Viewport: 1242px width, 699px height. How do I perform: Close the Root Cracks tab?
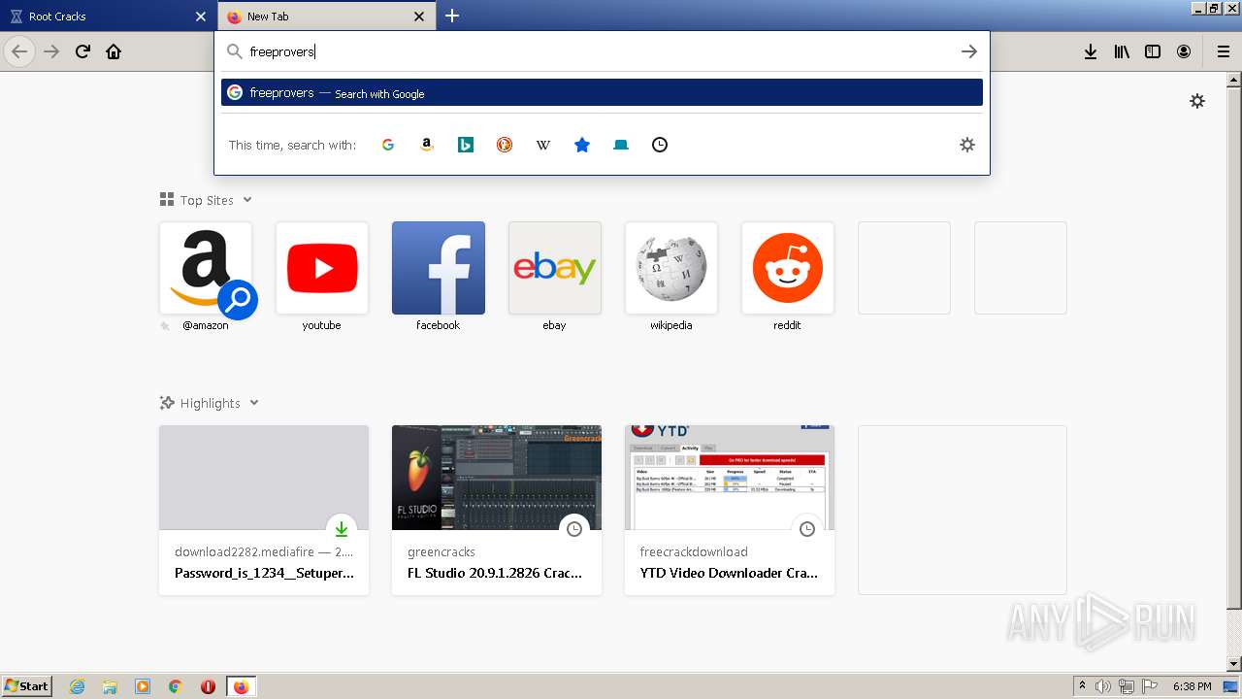point(201,17)
